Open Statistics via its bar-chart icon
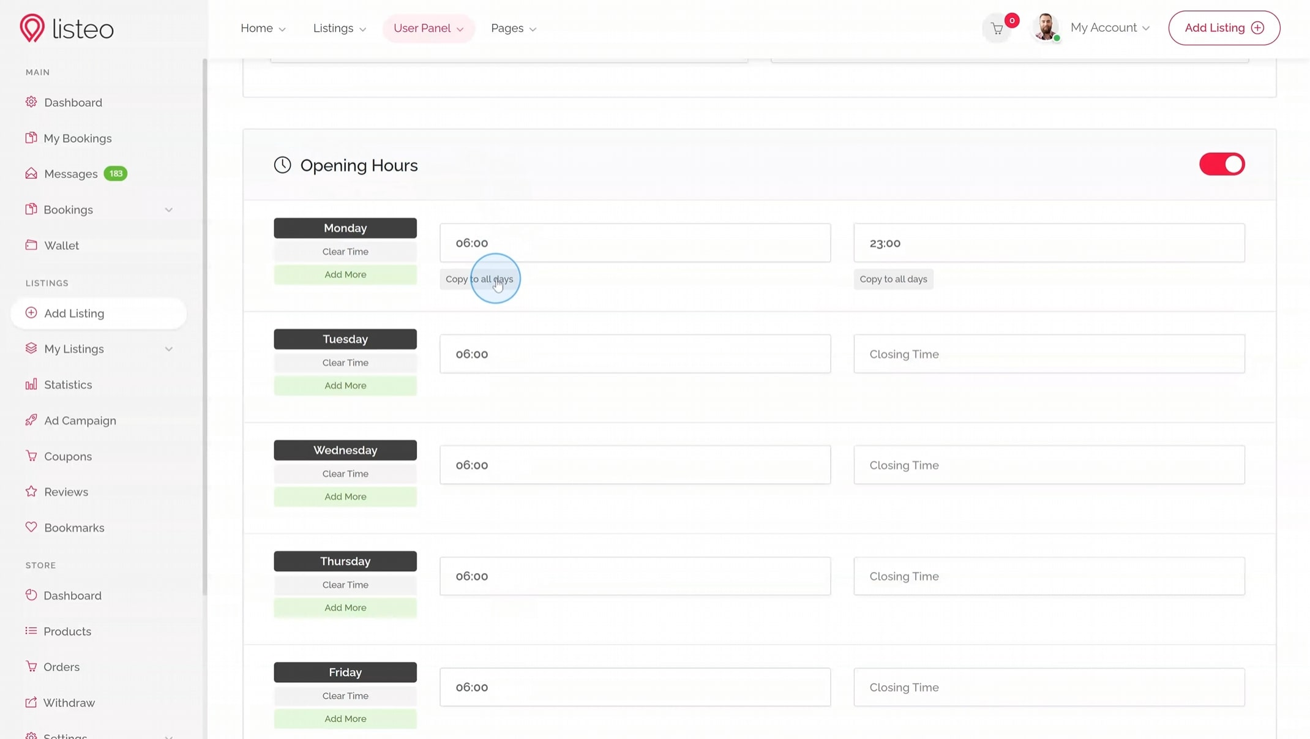The image size is (1310, 739). pyautogui.click(x=31, y=385)
